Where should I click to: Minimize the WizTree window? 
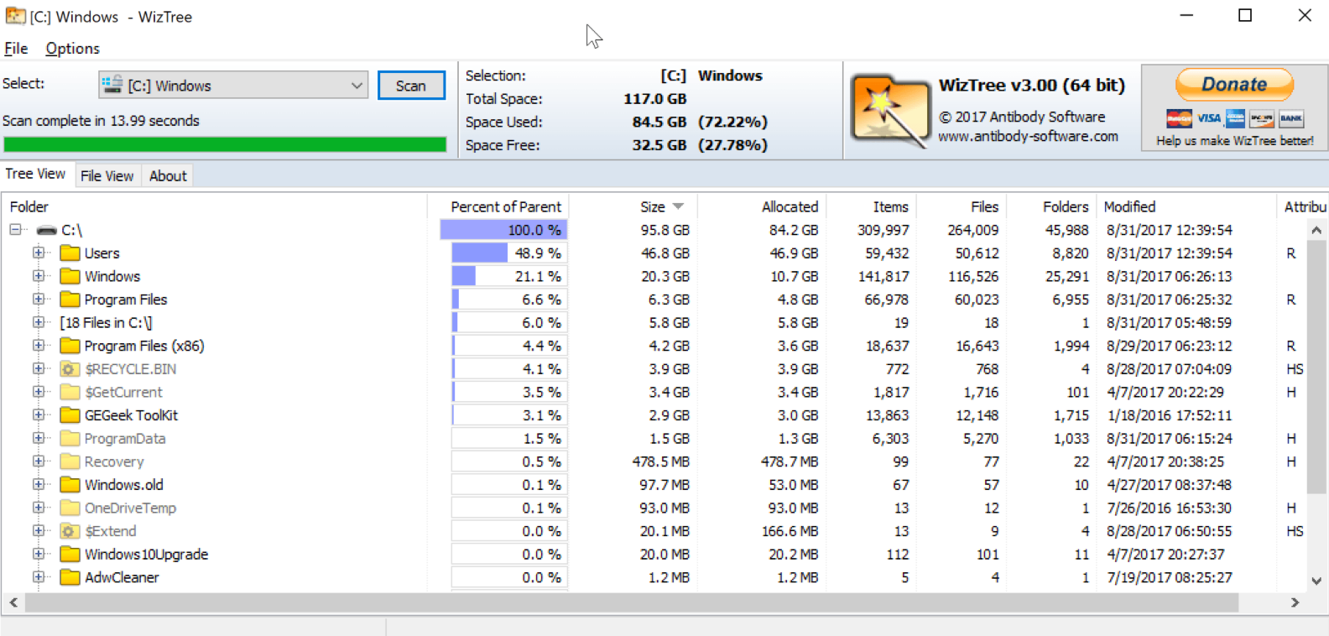pos(1186,16)
